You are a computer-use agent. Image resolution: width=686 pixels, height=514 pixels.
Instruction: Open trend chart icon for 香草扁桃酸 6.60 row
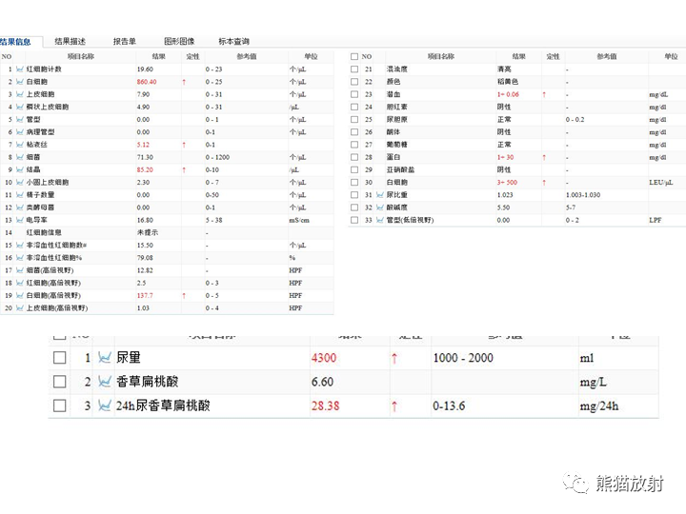[x=105, y=382]
